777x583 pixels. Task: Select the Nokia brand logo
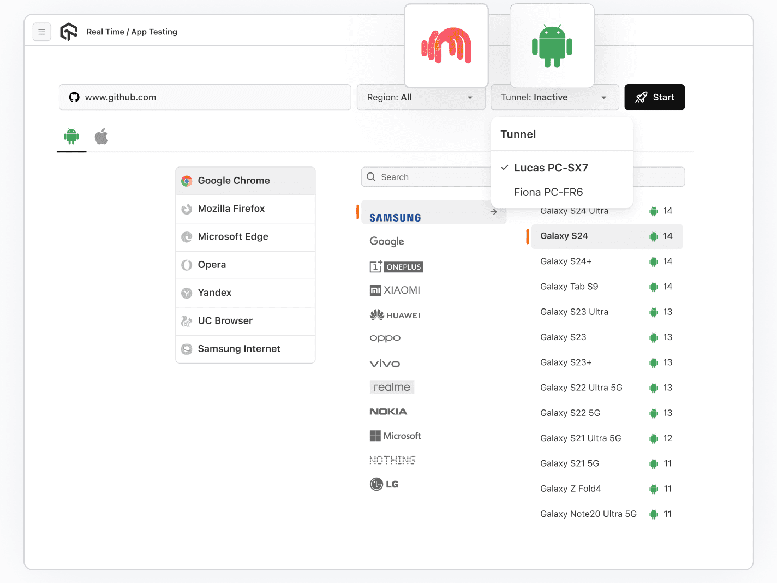pyautogui.click(x=388, y=411)
